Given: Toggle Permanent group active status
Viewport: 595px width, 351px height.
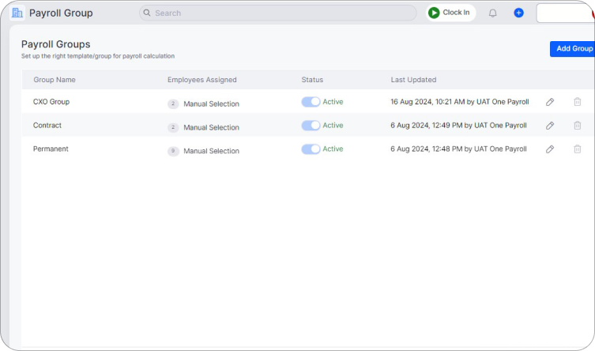Looking at the screenshot, I should tap(311, 149).
